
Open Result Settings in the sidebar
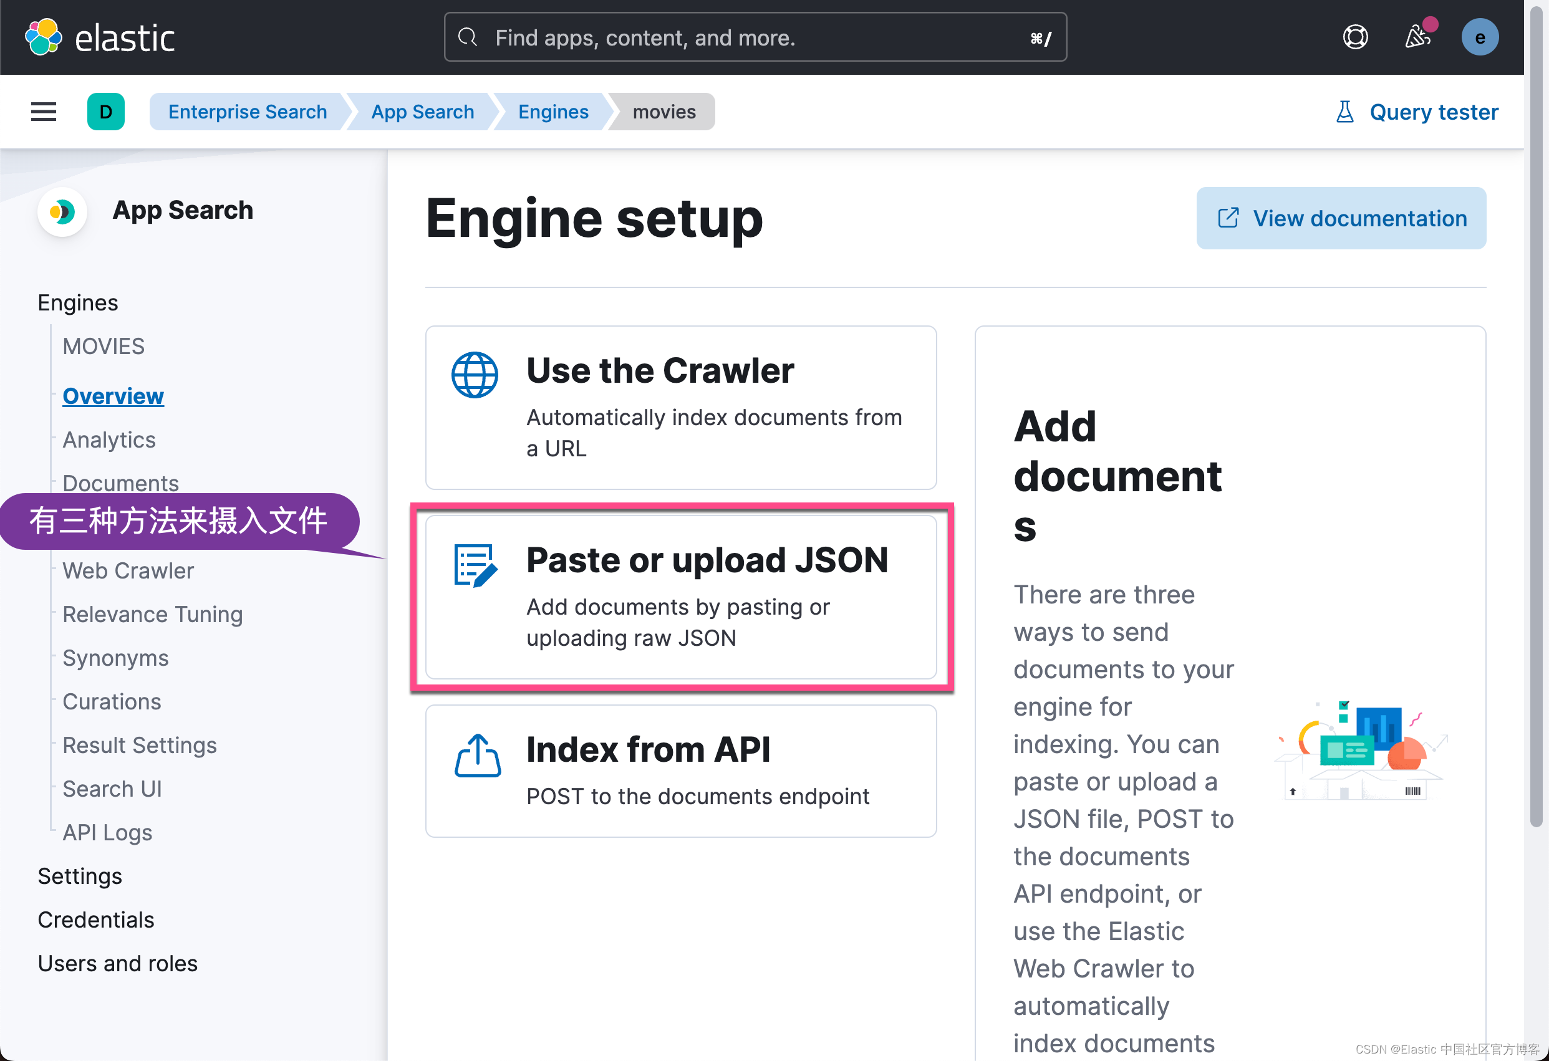click(139, 745)
